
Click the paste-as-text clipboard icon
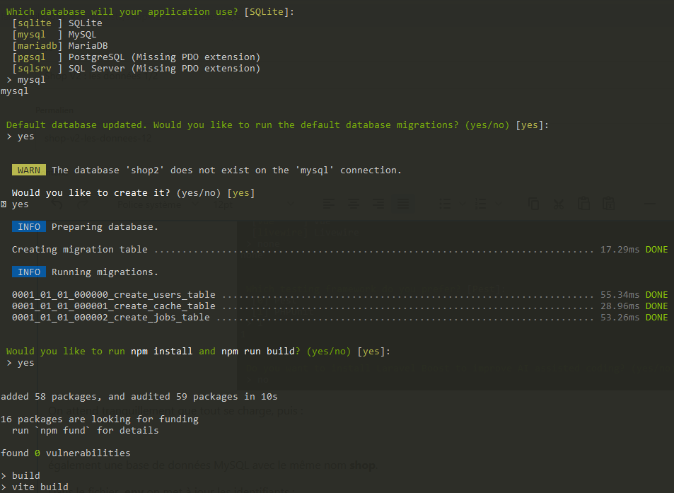tap(608, 204)
